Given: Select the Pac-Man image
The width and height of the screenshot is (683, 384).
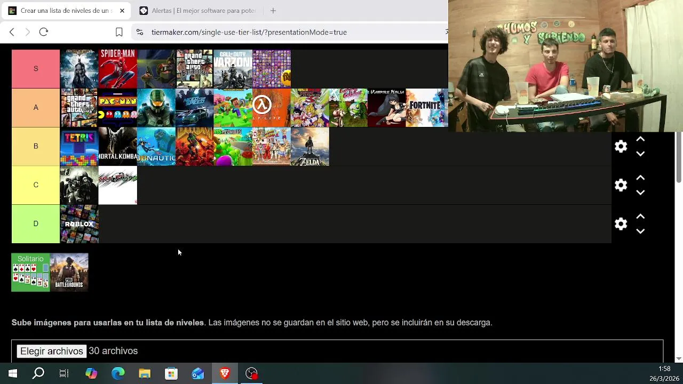Looking at the screenshot, I should [x=118, y=108].
